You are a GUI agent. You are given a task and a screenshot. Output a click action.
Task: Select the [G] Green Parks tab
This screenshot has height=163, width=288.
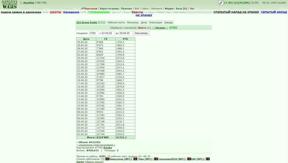pos(87,22)
